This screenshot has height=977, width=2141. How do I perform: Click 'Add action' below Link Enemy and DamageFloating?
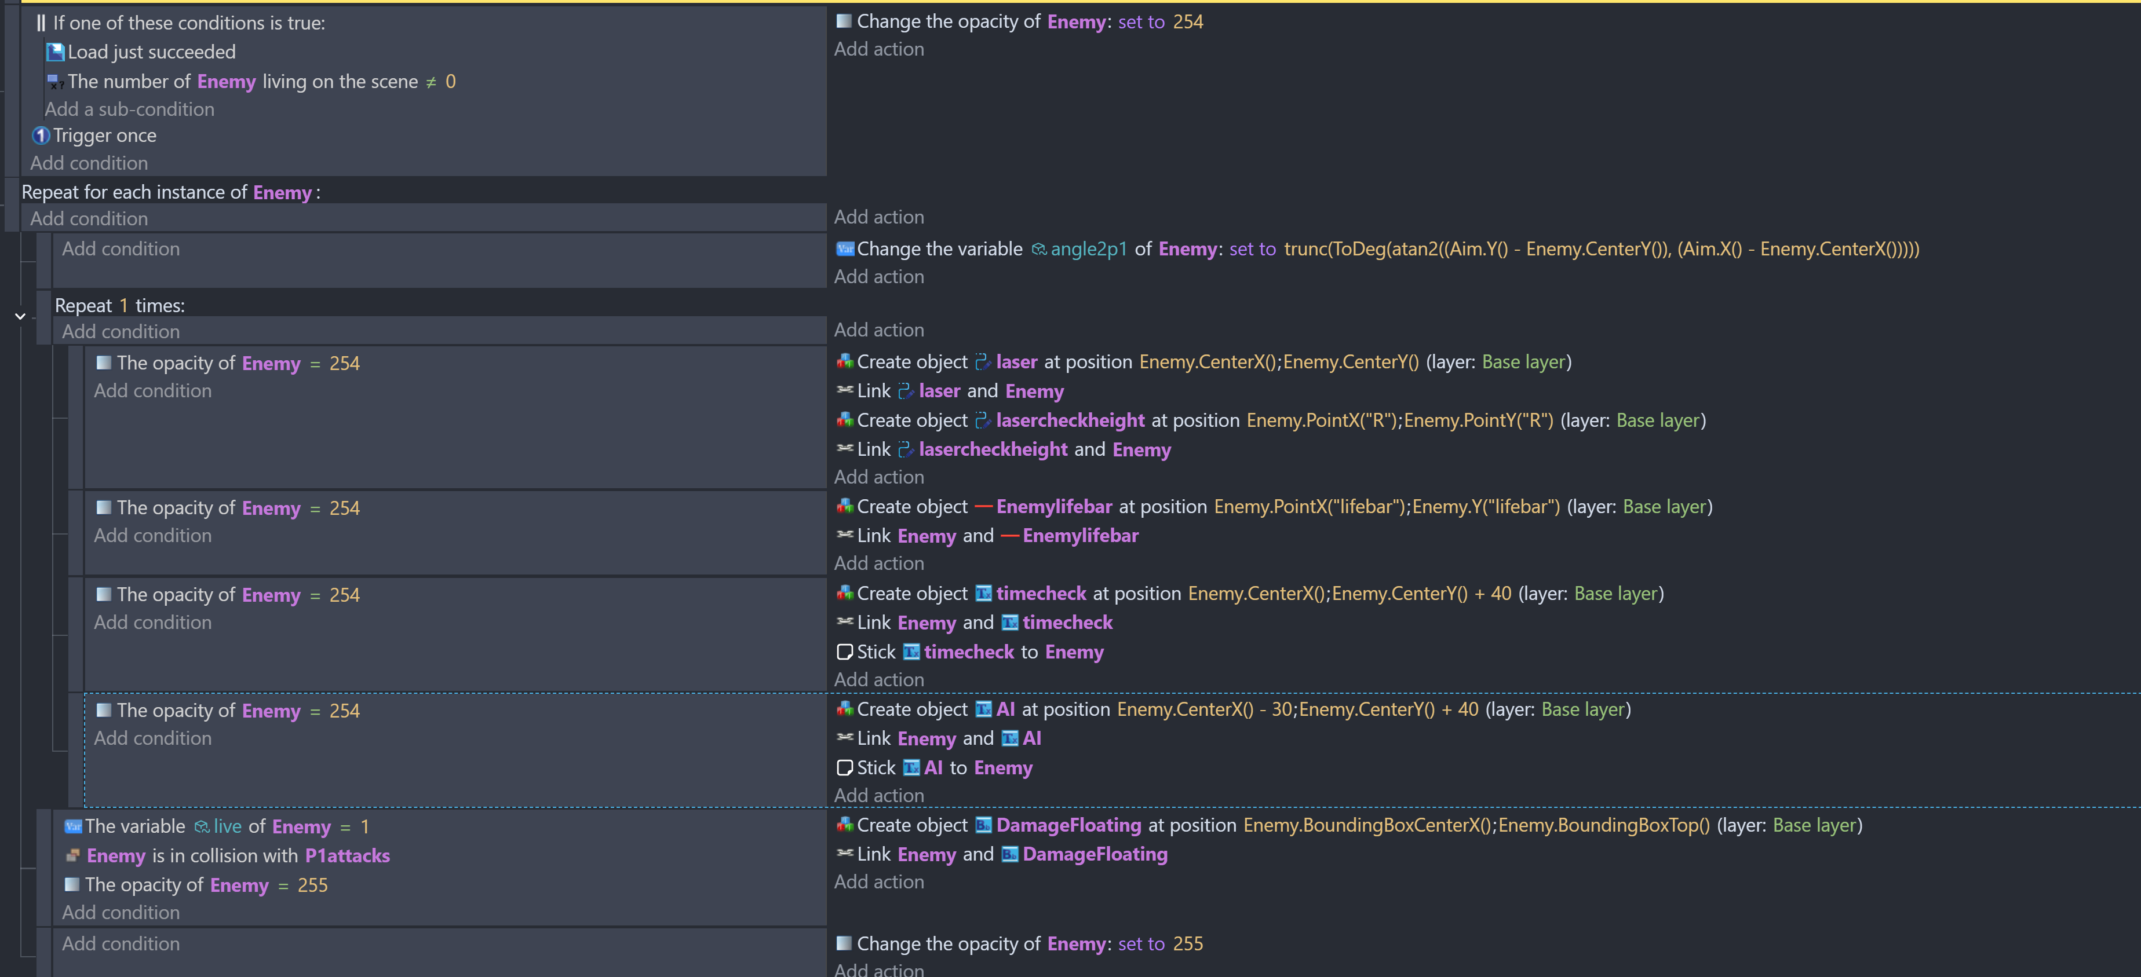coord(878,882)
